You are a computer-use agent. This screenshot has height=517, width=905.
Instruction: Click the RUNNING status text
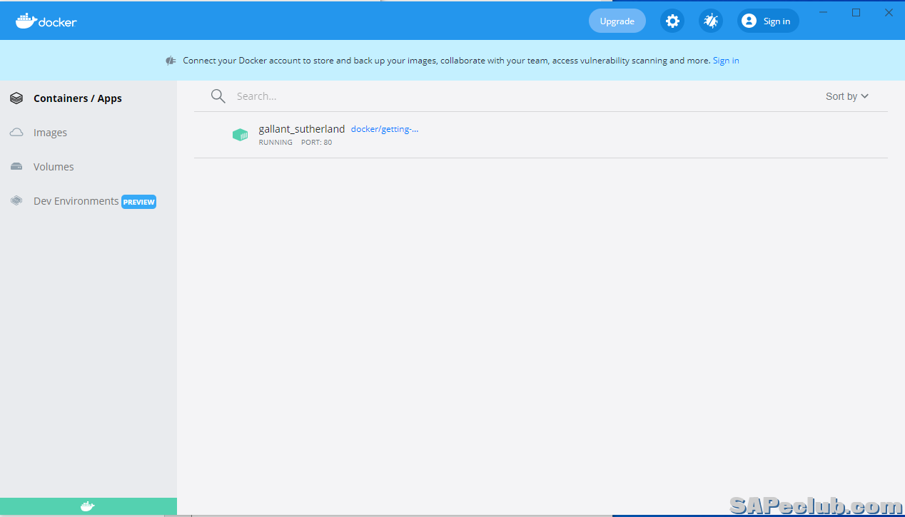point(275,143)
